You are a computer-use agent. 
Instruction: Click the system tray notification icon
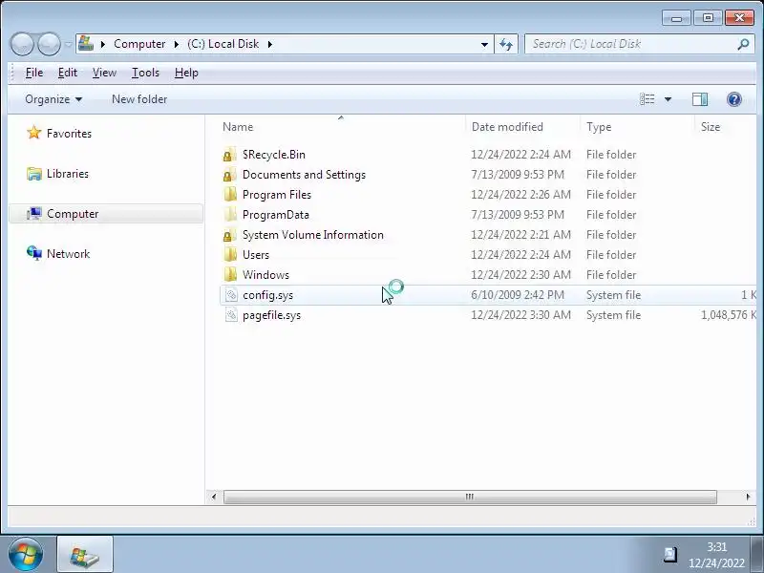670,555
